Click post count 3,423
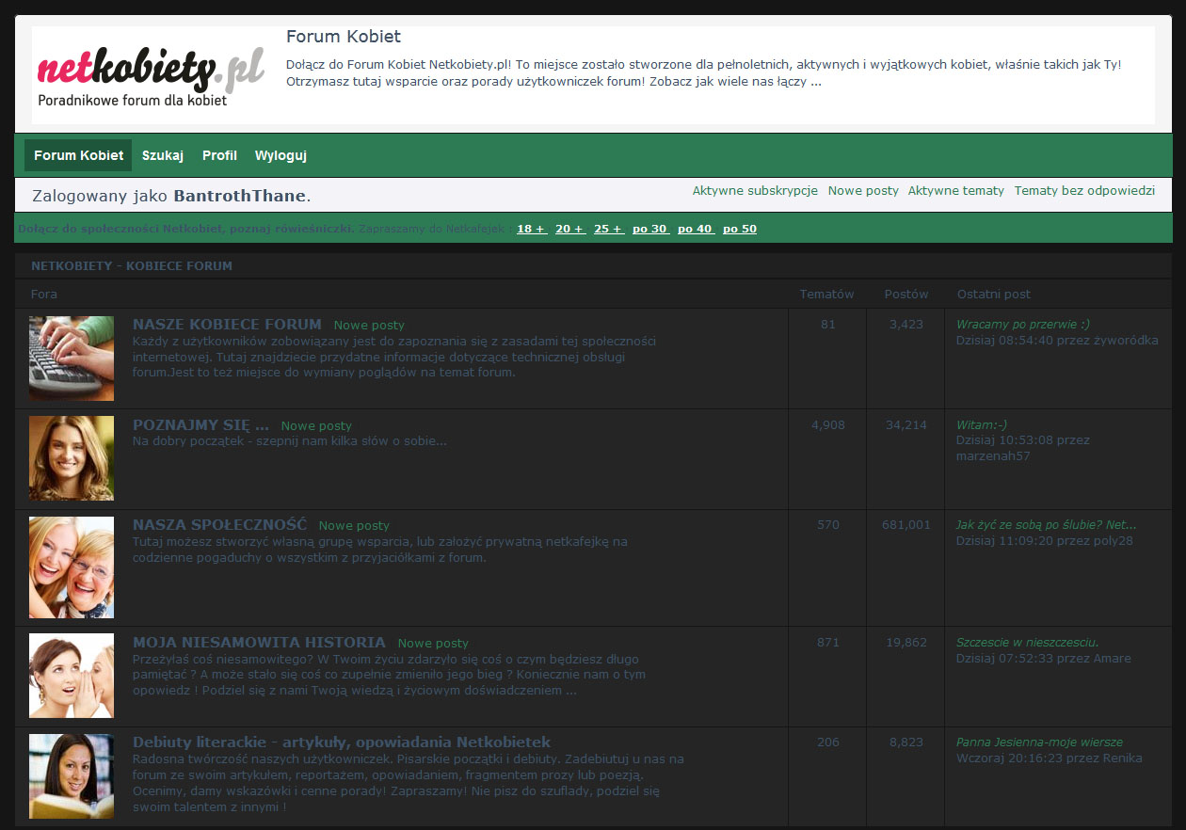This screenshot has width=1186, height=830. tap(906, 325)
